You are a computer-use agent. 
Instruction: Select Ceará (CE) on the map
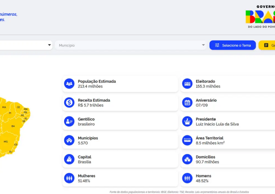coord(18,107)
